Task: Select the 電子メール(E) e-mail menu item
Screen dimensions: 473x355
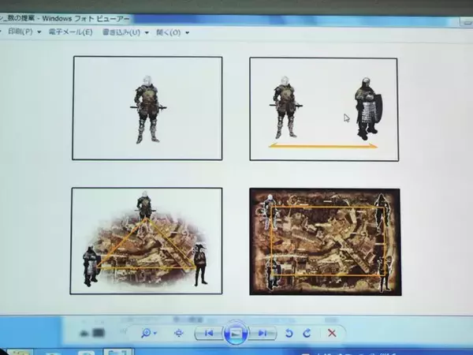Action: click(x=71, y=32)
